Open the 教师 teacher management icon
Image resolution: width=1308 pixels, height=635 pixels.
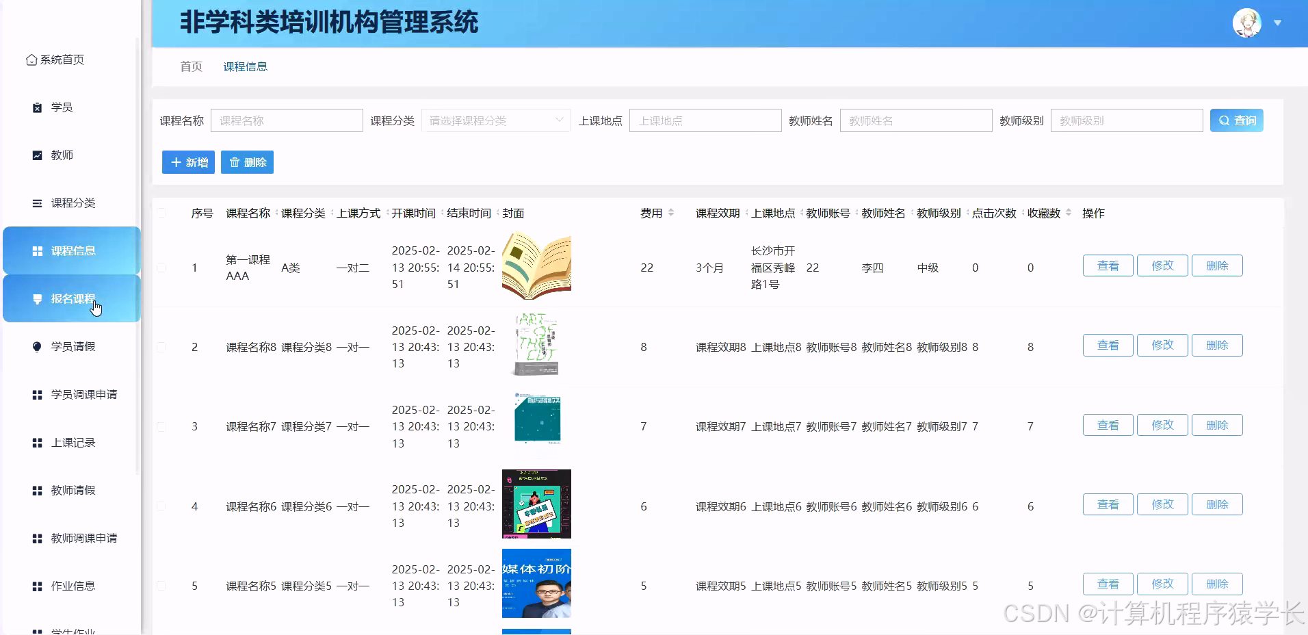point(37,155)
